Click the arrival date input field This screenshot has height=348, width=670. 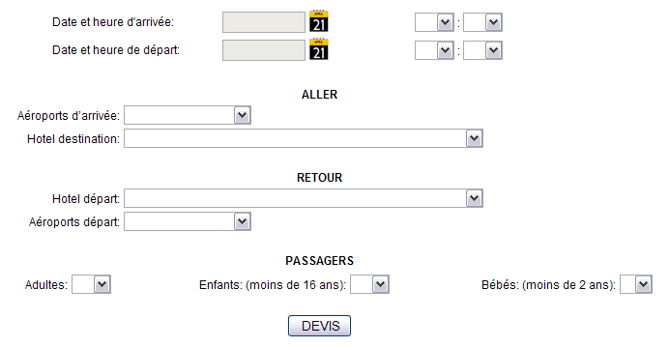(264, 22)
